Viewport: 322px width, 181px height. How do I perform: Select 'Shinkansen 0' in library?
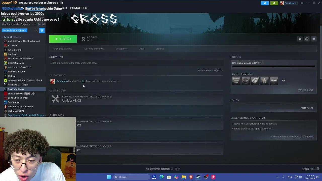click(x=21, y=94)
